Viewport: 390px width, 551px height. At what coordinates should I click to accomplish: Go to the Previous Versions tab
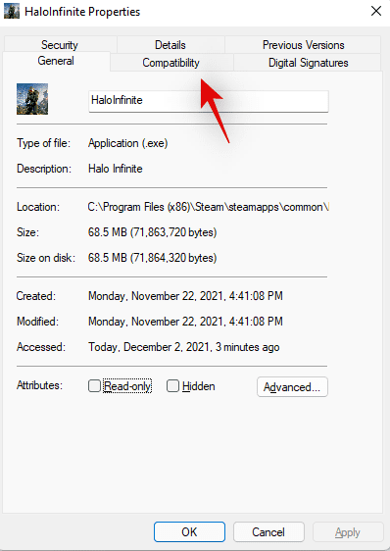coord(303,45)
